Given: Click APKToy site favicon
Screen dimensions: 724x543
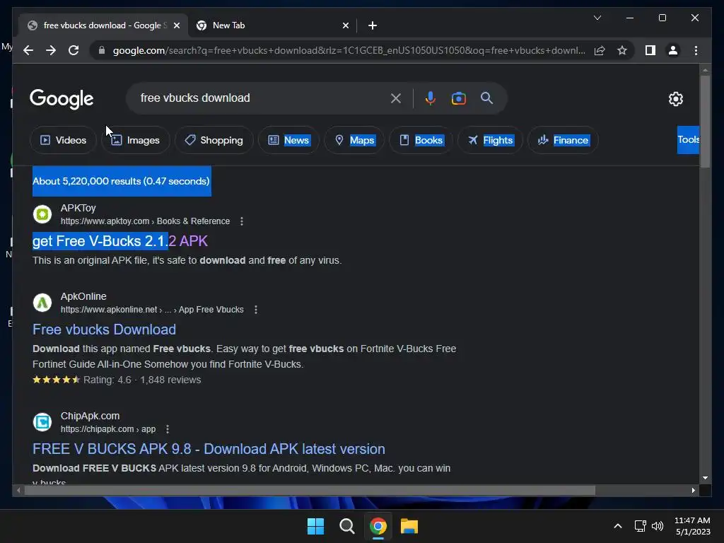Looking at the screenshot, I should (42, 214).
